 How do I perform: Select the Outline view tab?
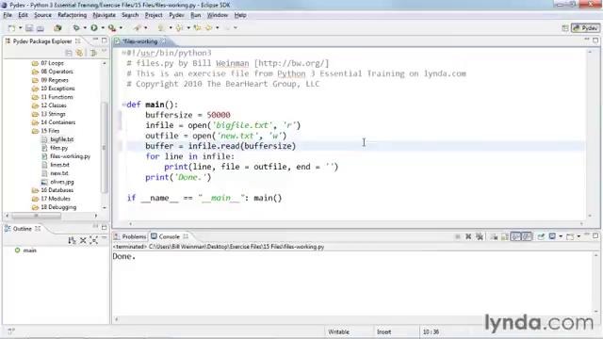coord(23,229)
